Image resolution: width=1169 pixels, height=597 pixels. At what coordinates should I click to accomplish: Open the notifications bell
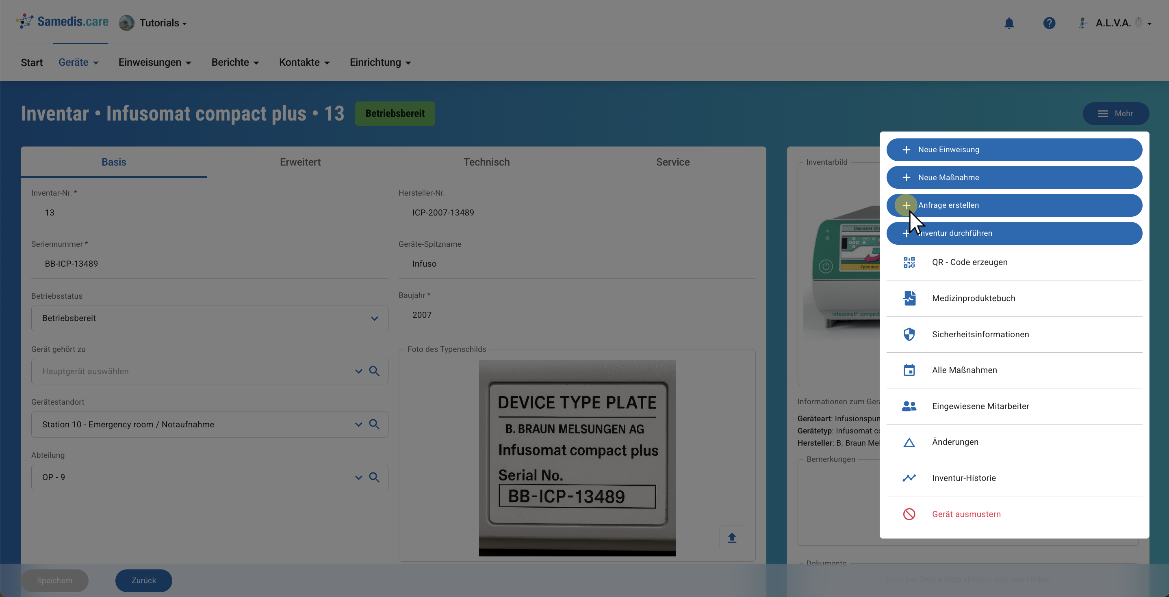click(1009, 23)
